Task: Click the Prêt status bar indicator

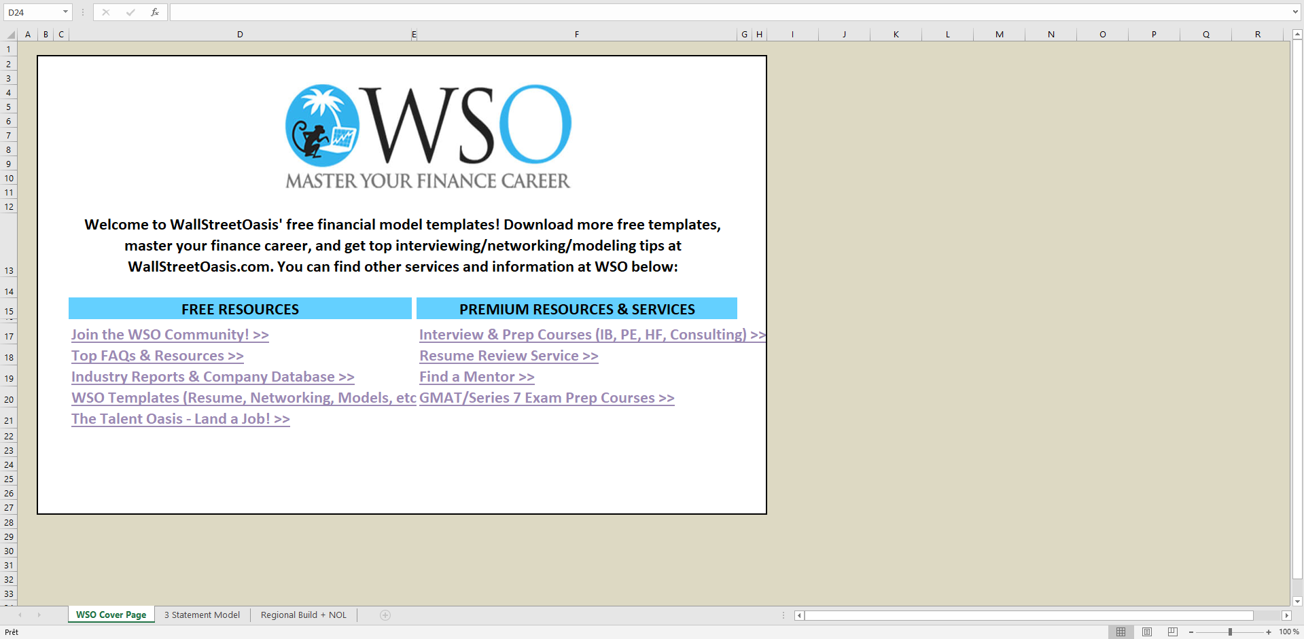Action: pos(12,632)
